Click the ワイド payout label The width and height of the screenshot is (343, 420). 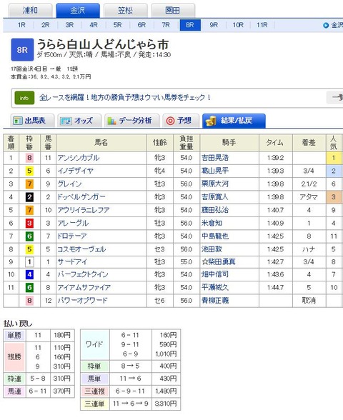[x=95, y=344]
